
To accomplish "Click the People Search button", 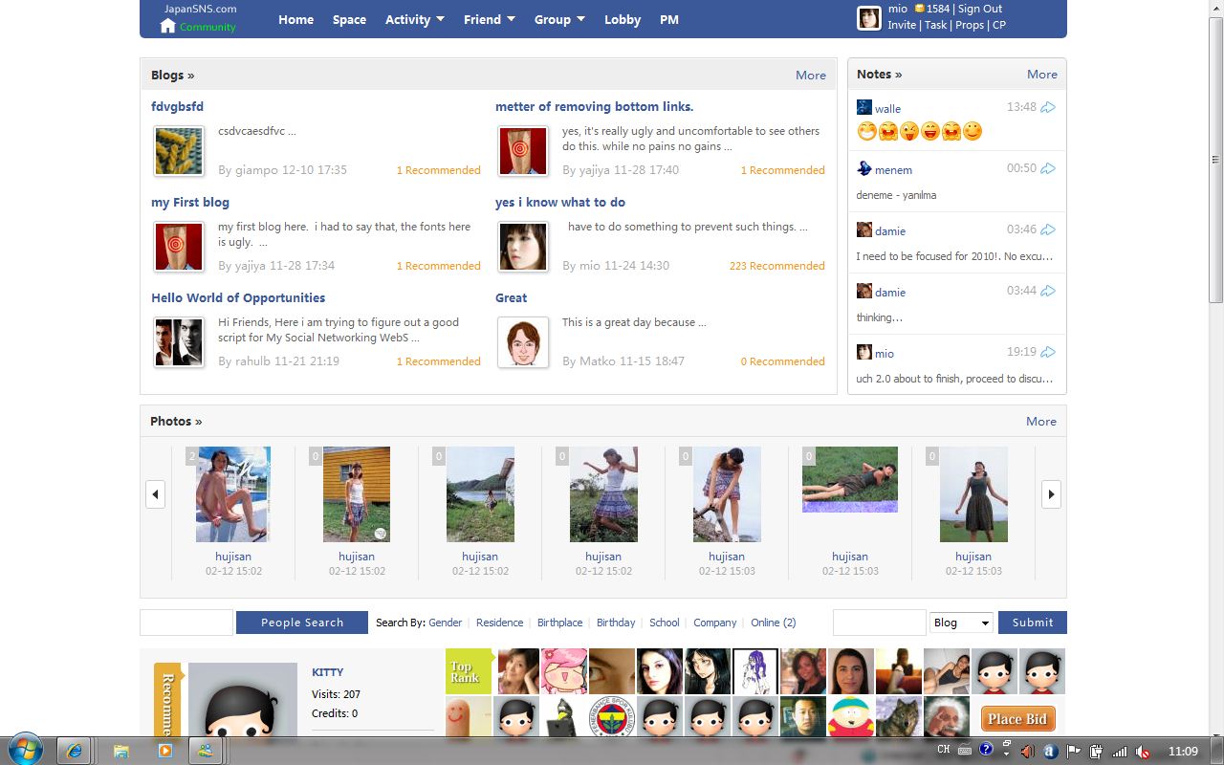I will pos(302,623).
